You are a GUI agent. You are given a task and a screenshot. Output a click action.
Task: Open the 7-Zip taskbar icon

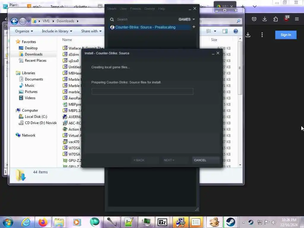(162, 222)
